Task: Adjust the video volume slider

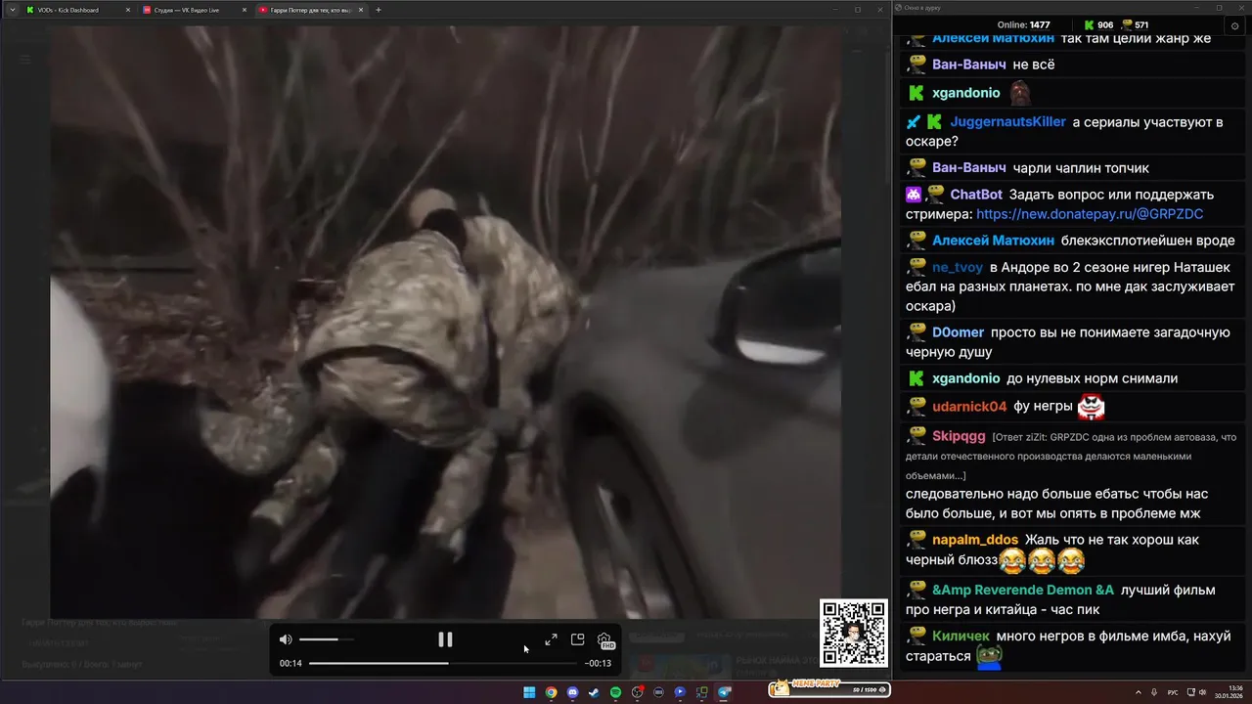Action: (x=327, y=639)
